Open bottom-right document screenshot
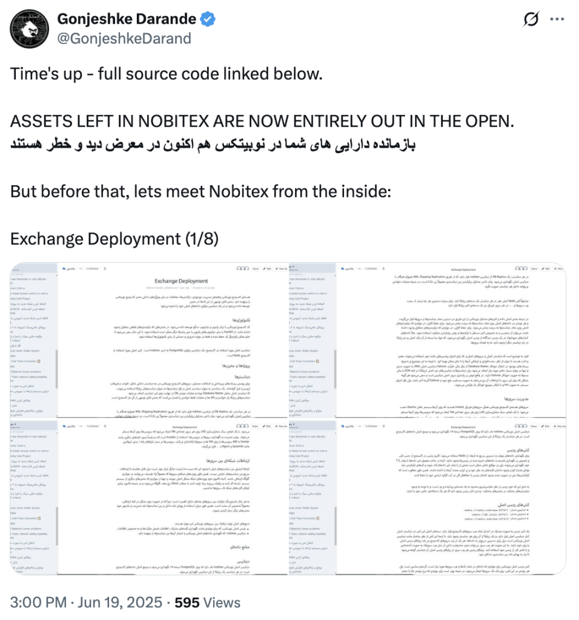The width and height of the screenshot is (579, 620). [428, 497]
